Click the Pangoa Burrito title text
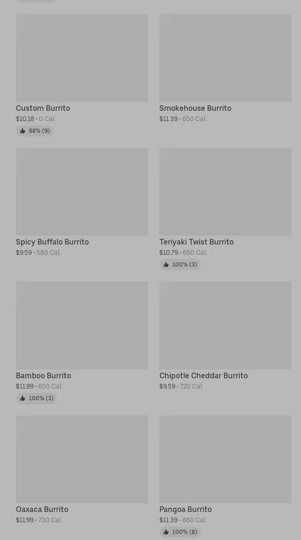 185,509
